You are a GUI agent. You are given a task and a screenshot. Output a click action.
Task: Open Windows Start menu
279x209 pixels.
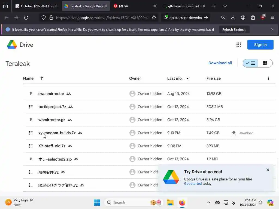pos(97,202)
